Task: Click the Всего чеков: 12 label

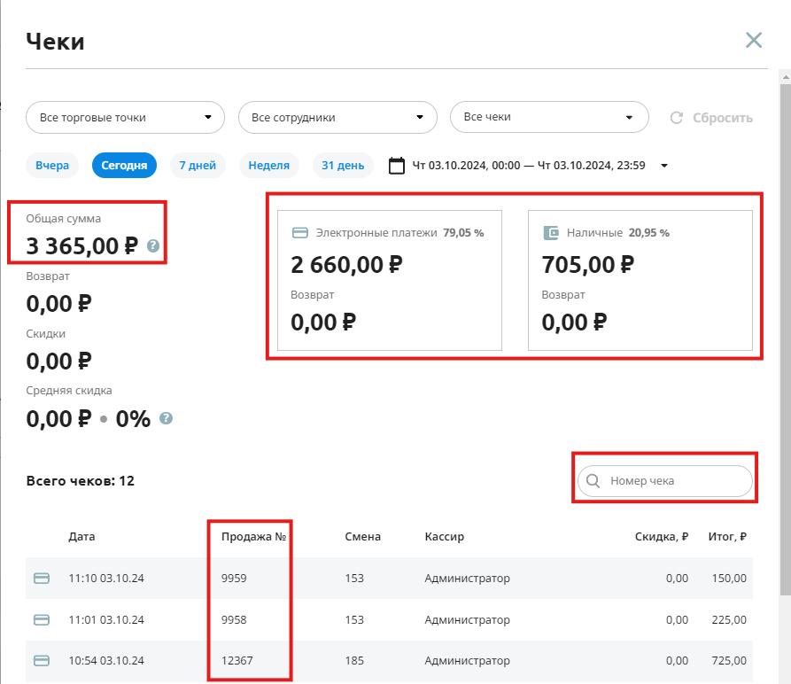Action: point(81,481)
